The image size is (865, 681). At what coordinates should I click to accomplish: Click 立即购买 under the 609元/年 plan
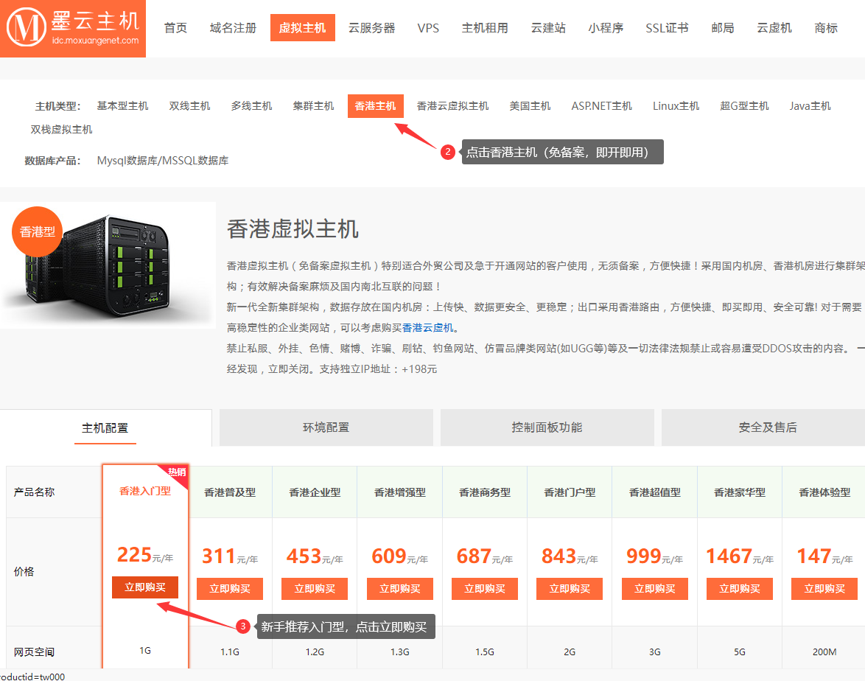pos(400,589)
